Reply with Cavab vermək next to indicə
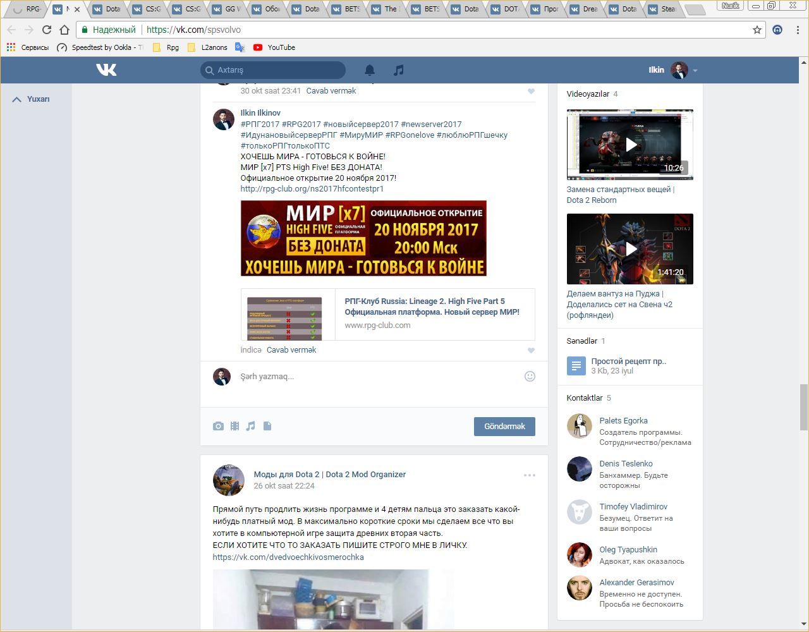Screen dimensions: 809x632 (291, 350)
